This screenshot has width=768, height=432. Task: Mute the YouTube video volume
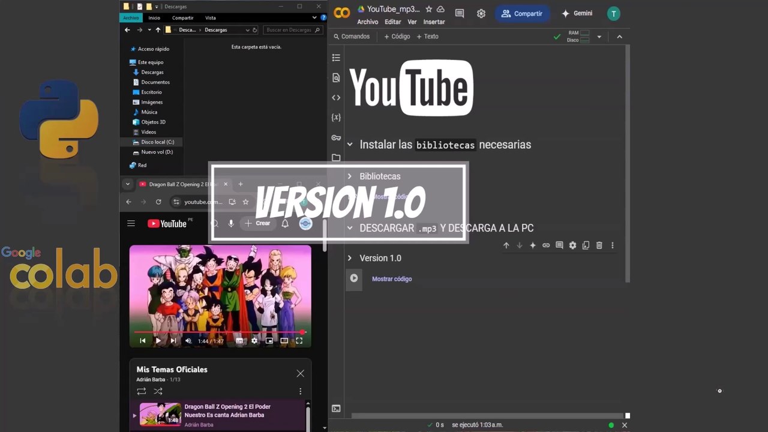(x=188, y=341)
